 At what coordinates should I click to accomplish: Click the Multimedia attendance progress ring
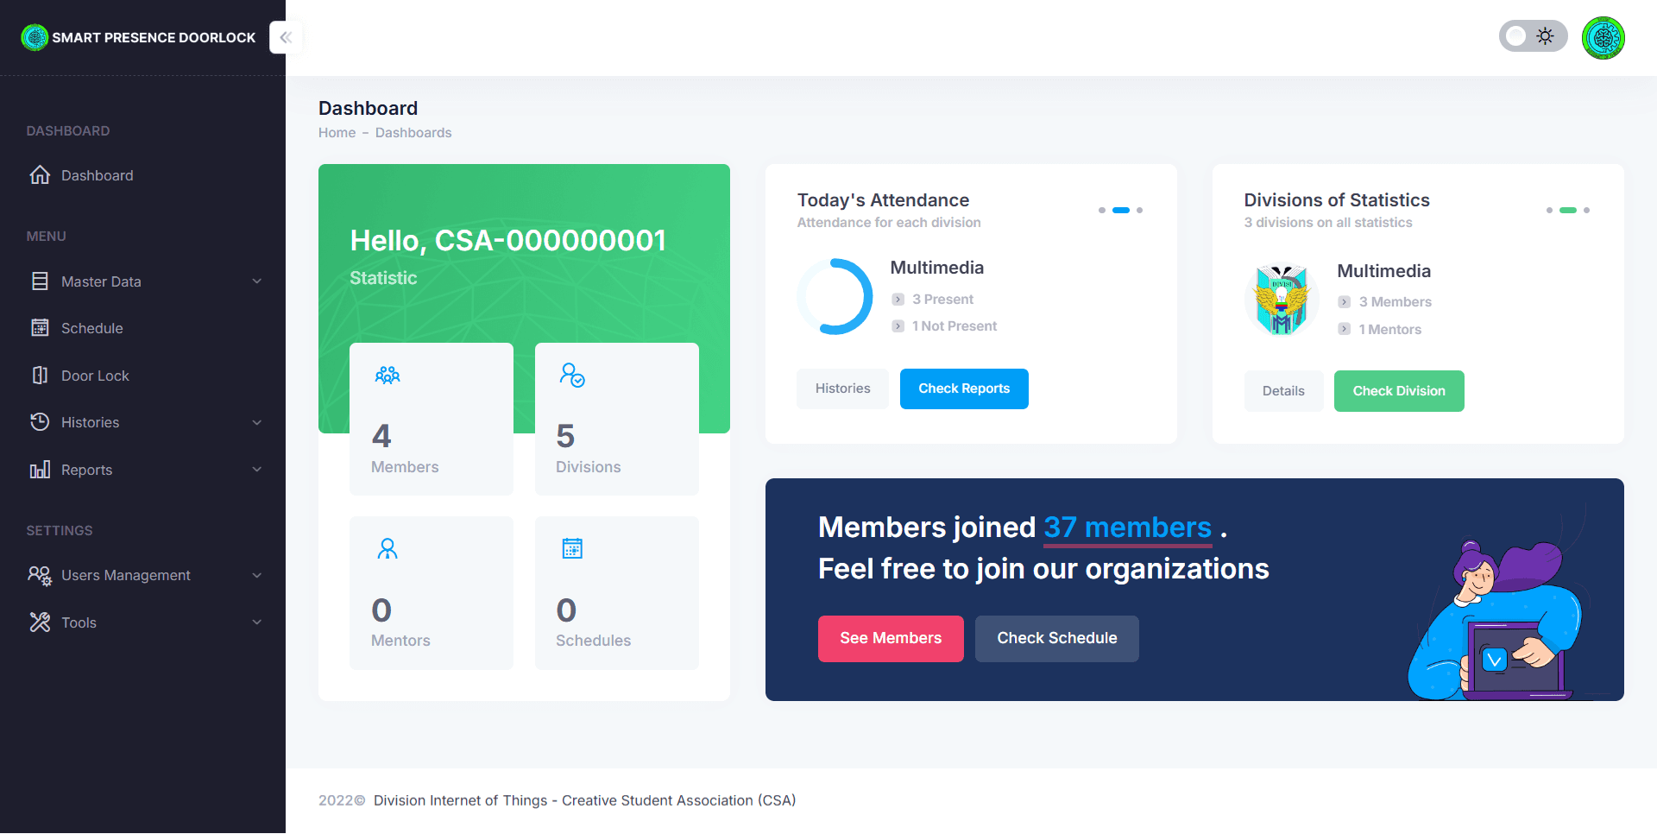pyautogui.click(x=835, y=296)
